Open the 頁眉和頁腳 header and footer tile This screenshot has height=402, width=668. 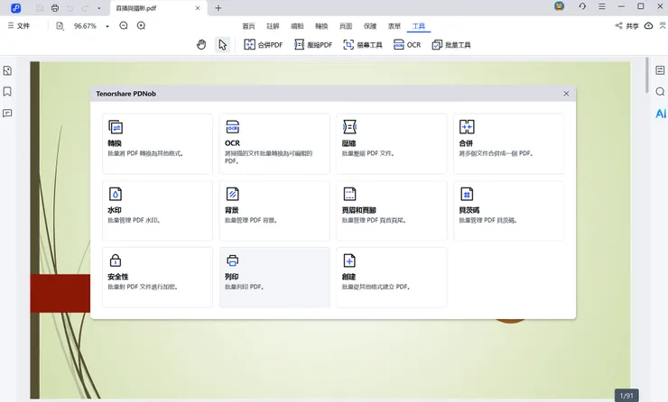click(x=392, y=209)
